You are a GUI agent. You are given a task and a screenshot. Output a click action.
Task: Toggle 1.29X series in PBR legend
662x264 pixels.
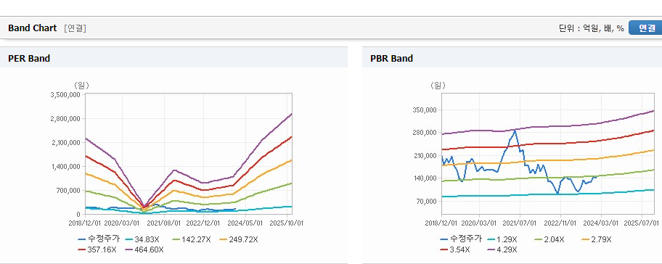pyautogui.click(x=502, y=239)
